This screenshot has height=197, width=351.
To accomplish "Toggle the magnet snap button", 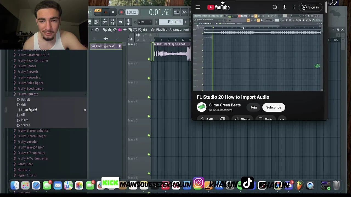I will tap(97, 30).
